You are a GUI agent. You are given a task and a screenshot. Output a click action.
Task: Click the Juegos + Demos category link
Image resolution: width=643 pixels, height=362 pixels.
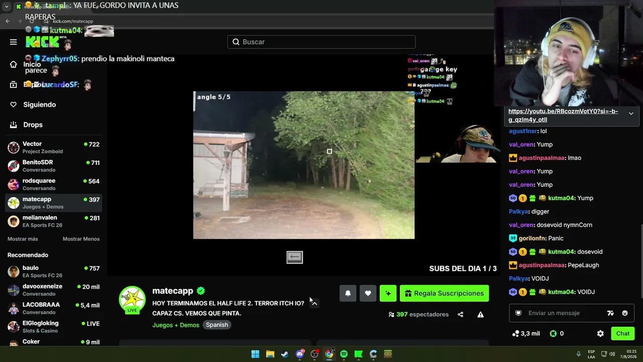pyautogui.click(x=176, y=325)
